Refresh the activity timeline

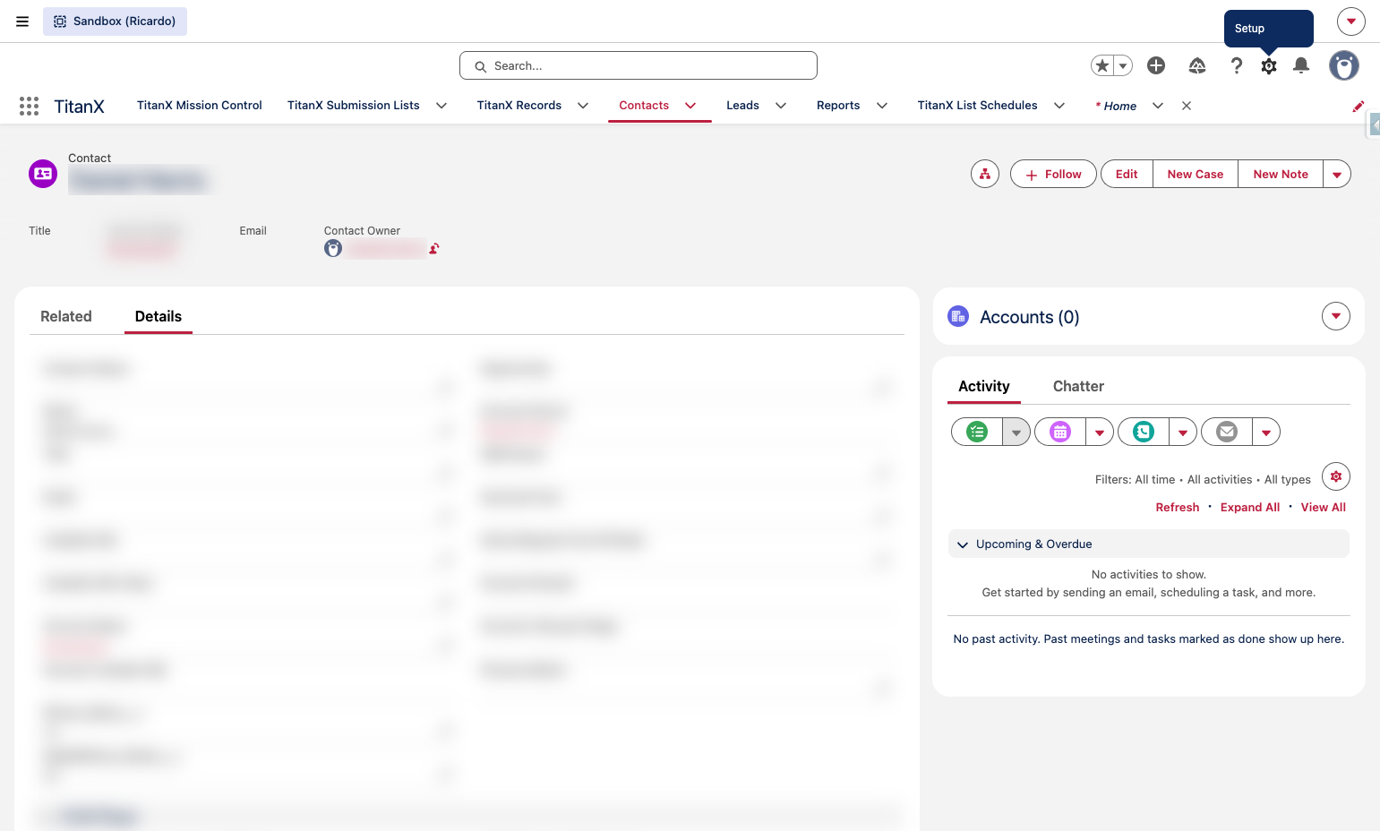pos(1178,507)
